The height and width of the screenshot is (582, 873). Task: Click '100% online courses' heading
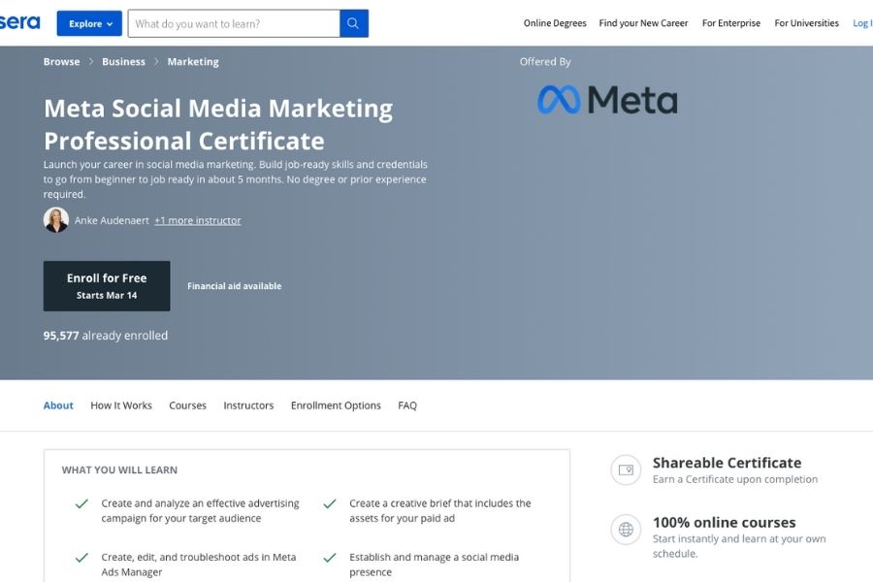pos(724,523)
